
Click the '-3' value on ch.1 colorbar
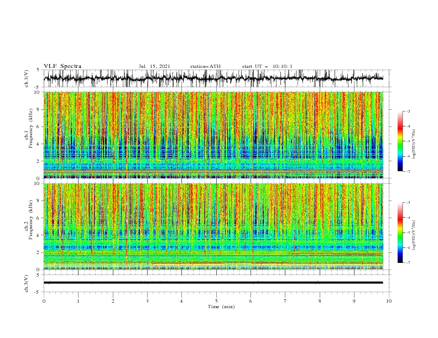coord(408,111)
